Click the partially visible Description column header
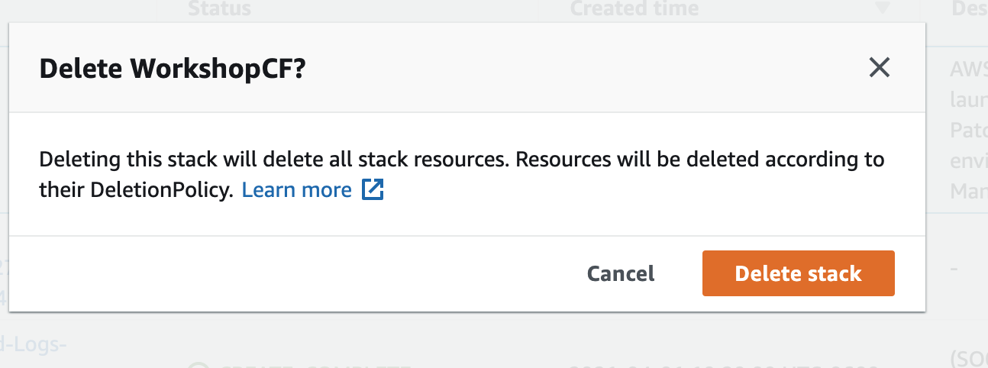 [969, 9]
